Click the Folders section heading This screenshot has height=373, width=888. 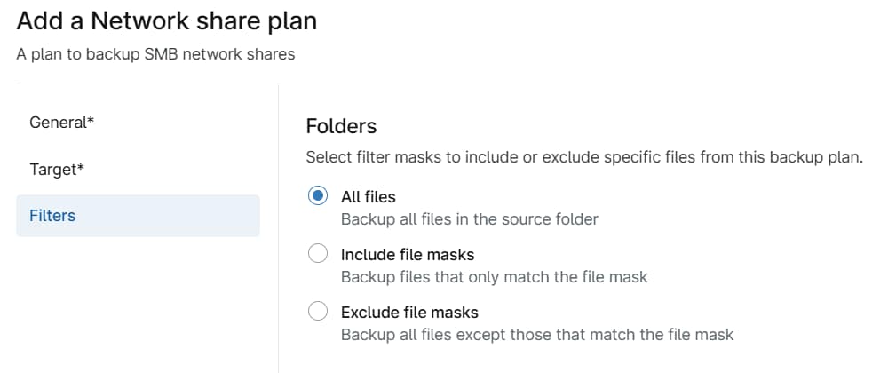point(341,126)
